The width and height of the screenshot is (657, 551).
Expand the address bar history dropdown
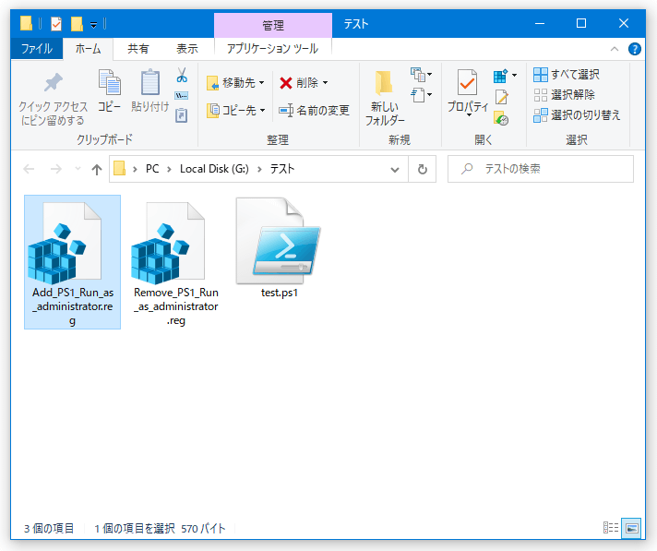click(395, 169)
